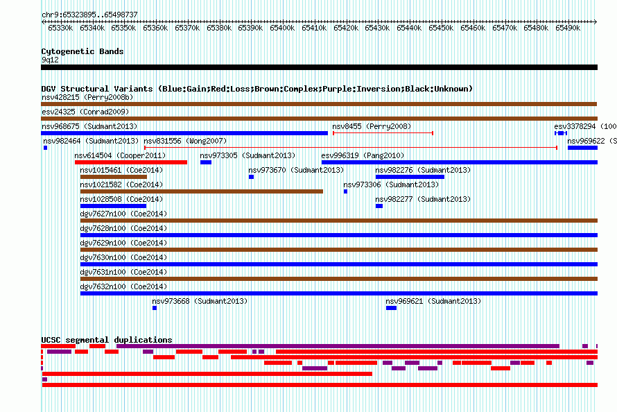Click nsv982277 (Sudmant2013) label
The height and width of the screenshot is (412, 617).
[423, 199]
